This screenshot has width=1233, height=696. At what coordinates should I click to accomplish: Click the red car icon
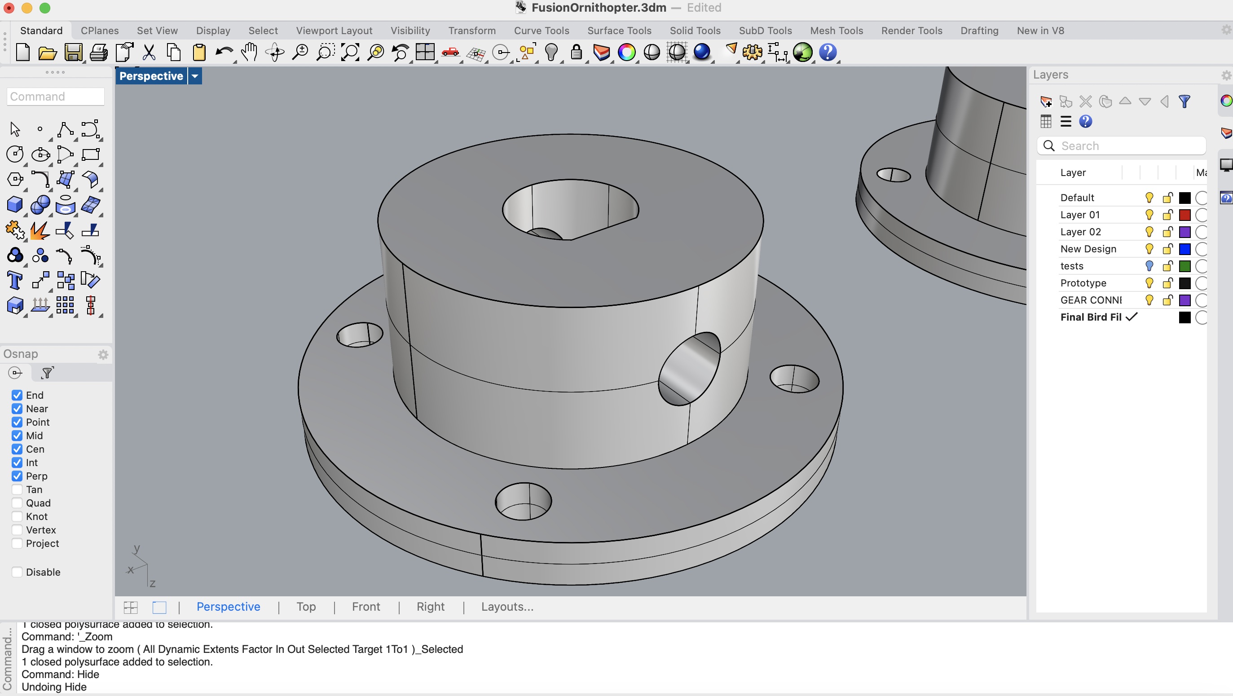click(x=450, y=52)
